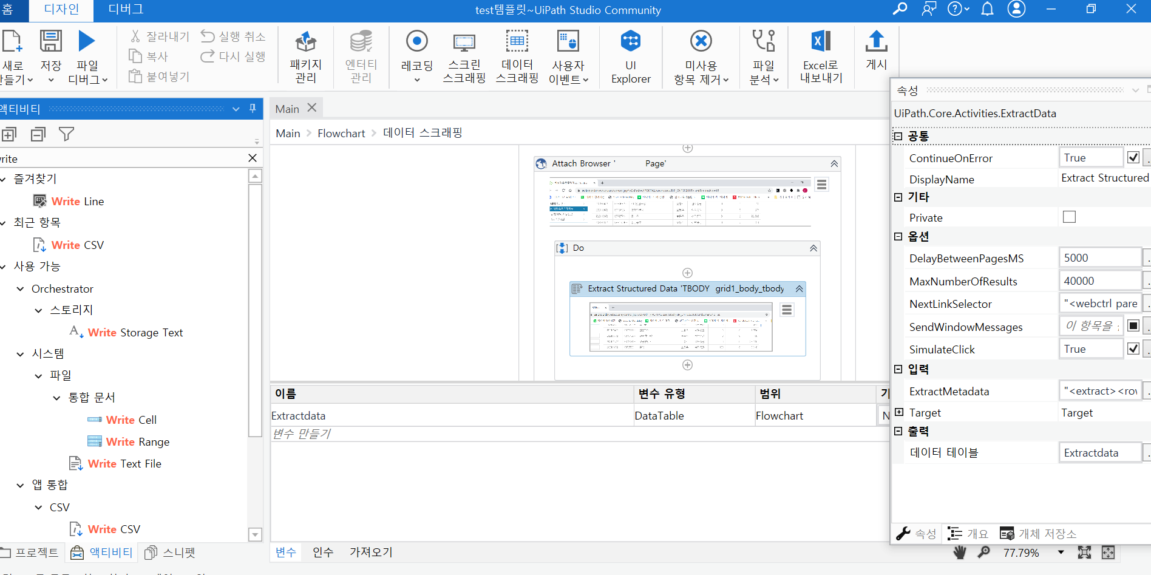The height and width of the screenshot is (575, 1151).
Task: Expand the Target property
Action: click(898, 412)
